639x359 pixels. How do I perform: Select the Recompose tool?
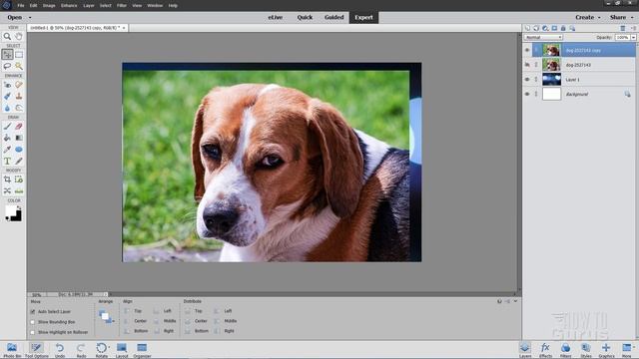[x=19, y=179]
